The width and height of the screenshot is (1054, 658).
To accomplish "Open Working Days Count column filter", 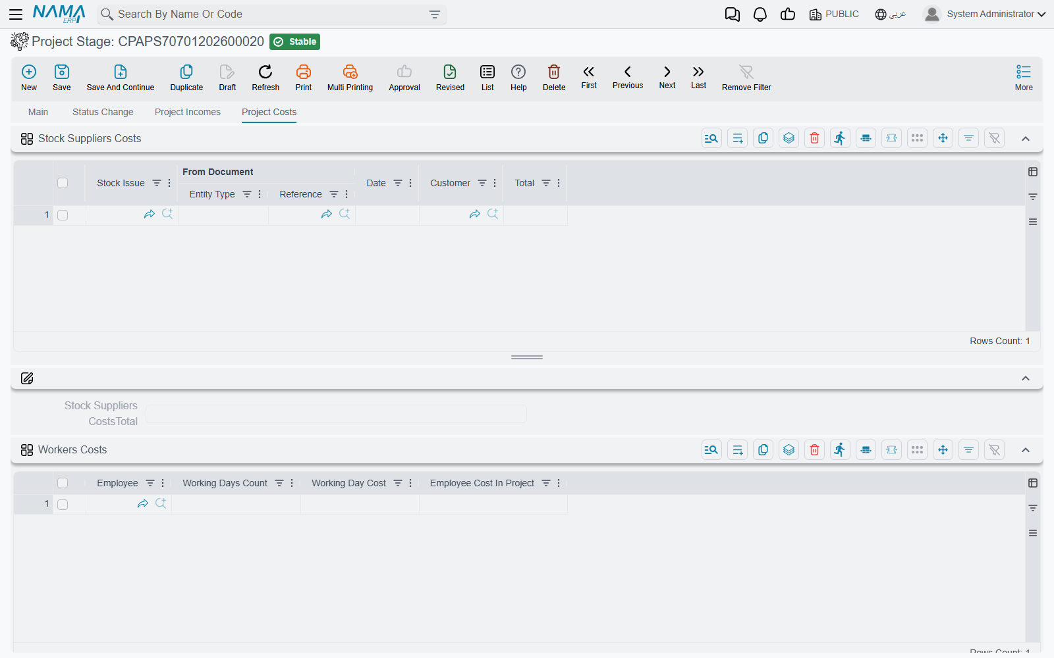I will coord(279,483).
